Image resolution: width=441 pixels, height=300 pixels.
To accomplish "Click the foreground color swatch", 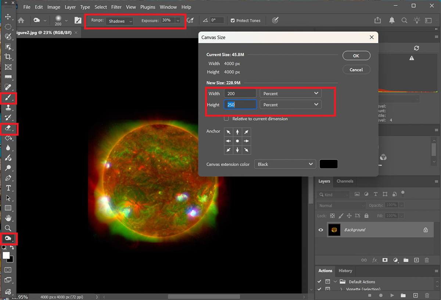I will 6,255.
